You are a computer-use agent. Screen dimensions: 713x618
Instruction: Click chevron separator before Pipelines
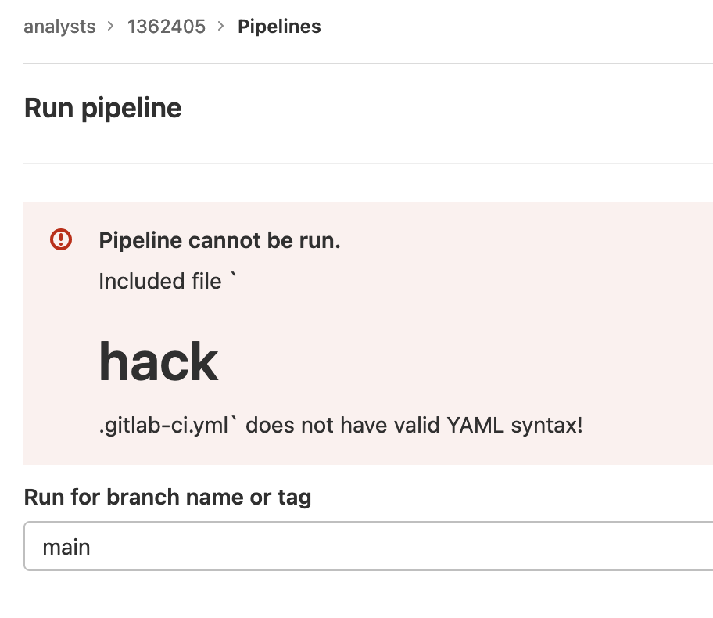(x=221, y=27)
